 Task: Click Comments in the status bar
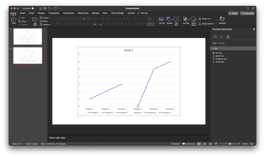pyautogui.click(x=188, y=144)
